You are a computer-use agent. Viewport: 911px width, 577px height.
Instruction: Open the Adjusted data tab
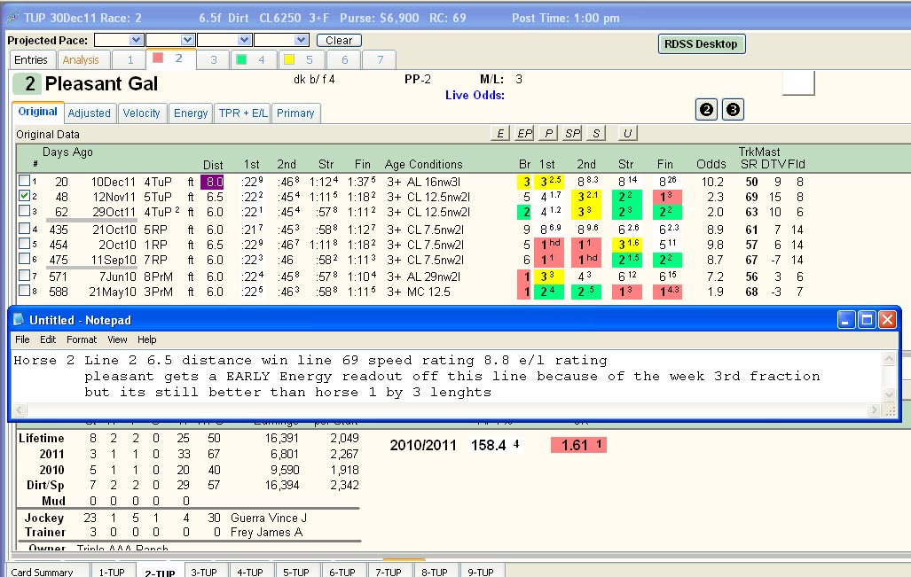[x=89, y=113]
